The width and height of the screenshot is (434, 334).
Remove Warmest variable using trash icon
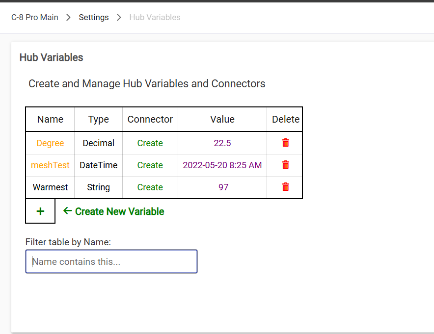click(x=285, y=187)
